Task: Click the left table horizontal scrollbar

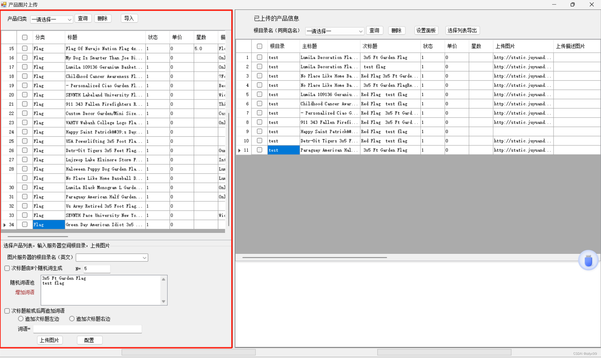Action: click(x=38, y=237)
